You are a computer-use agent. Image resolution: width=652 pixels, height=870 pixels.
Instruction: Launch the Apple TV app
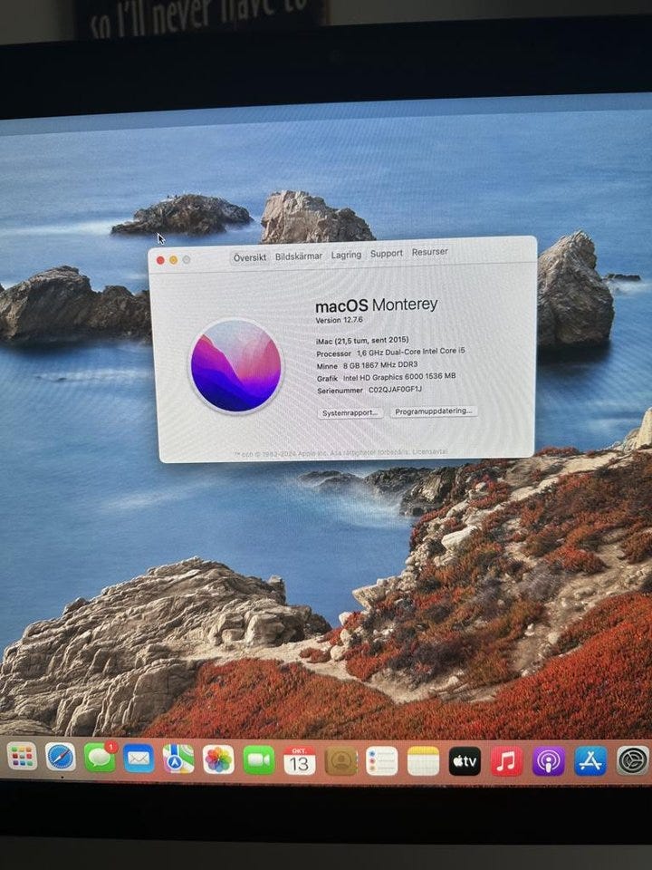point(465,761)
